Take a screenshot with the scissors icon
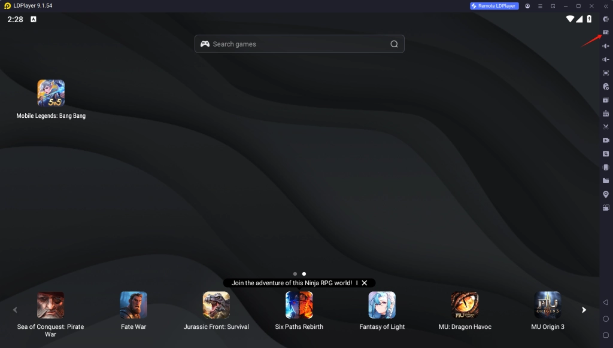The height and width of the screenshot is (348, 613). point(606,127)
